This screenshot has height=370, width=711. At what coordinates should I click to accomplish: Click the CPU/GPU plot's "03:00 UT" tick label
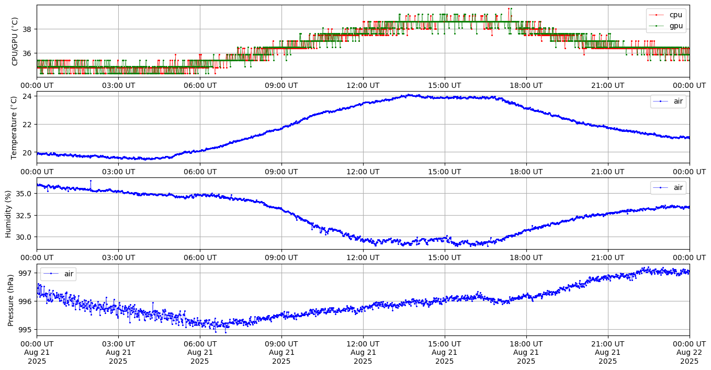click(x=118, y=85)
